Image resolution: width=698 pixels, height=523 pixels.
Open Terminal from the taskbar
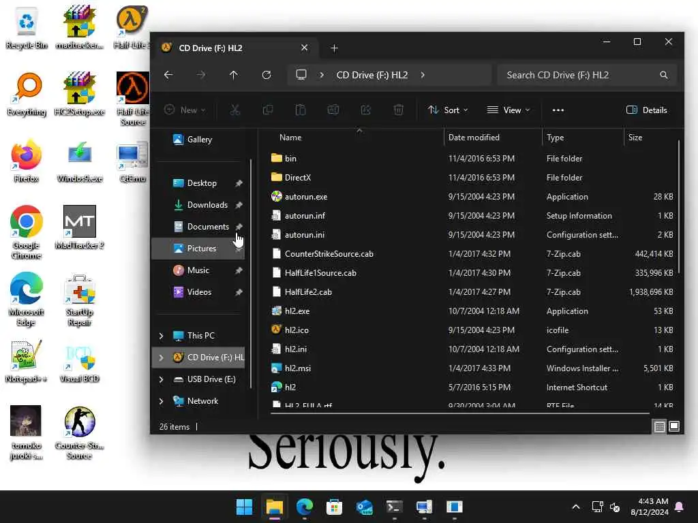pyautogui.click(x=395, y=507)
